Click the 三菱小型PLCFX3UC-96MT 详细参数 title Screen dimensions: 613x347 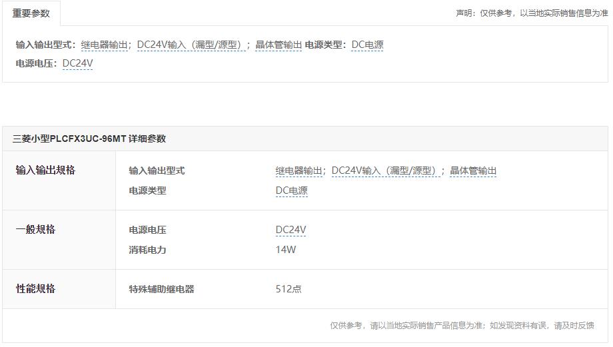coord(89,139)
